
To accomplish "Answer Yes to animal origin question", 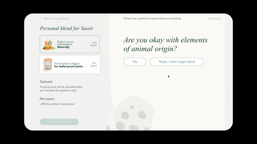I will 135,62.
